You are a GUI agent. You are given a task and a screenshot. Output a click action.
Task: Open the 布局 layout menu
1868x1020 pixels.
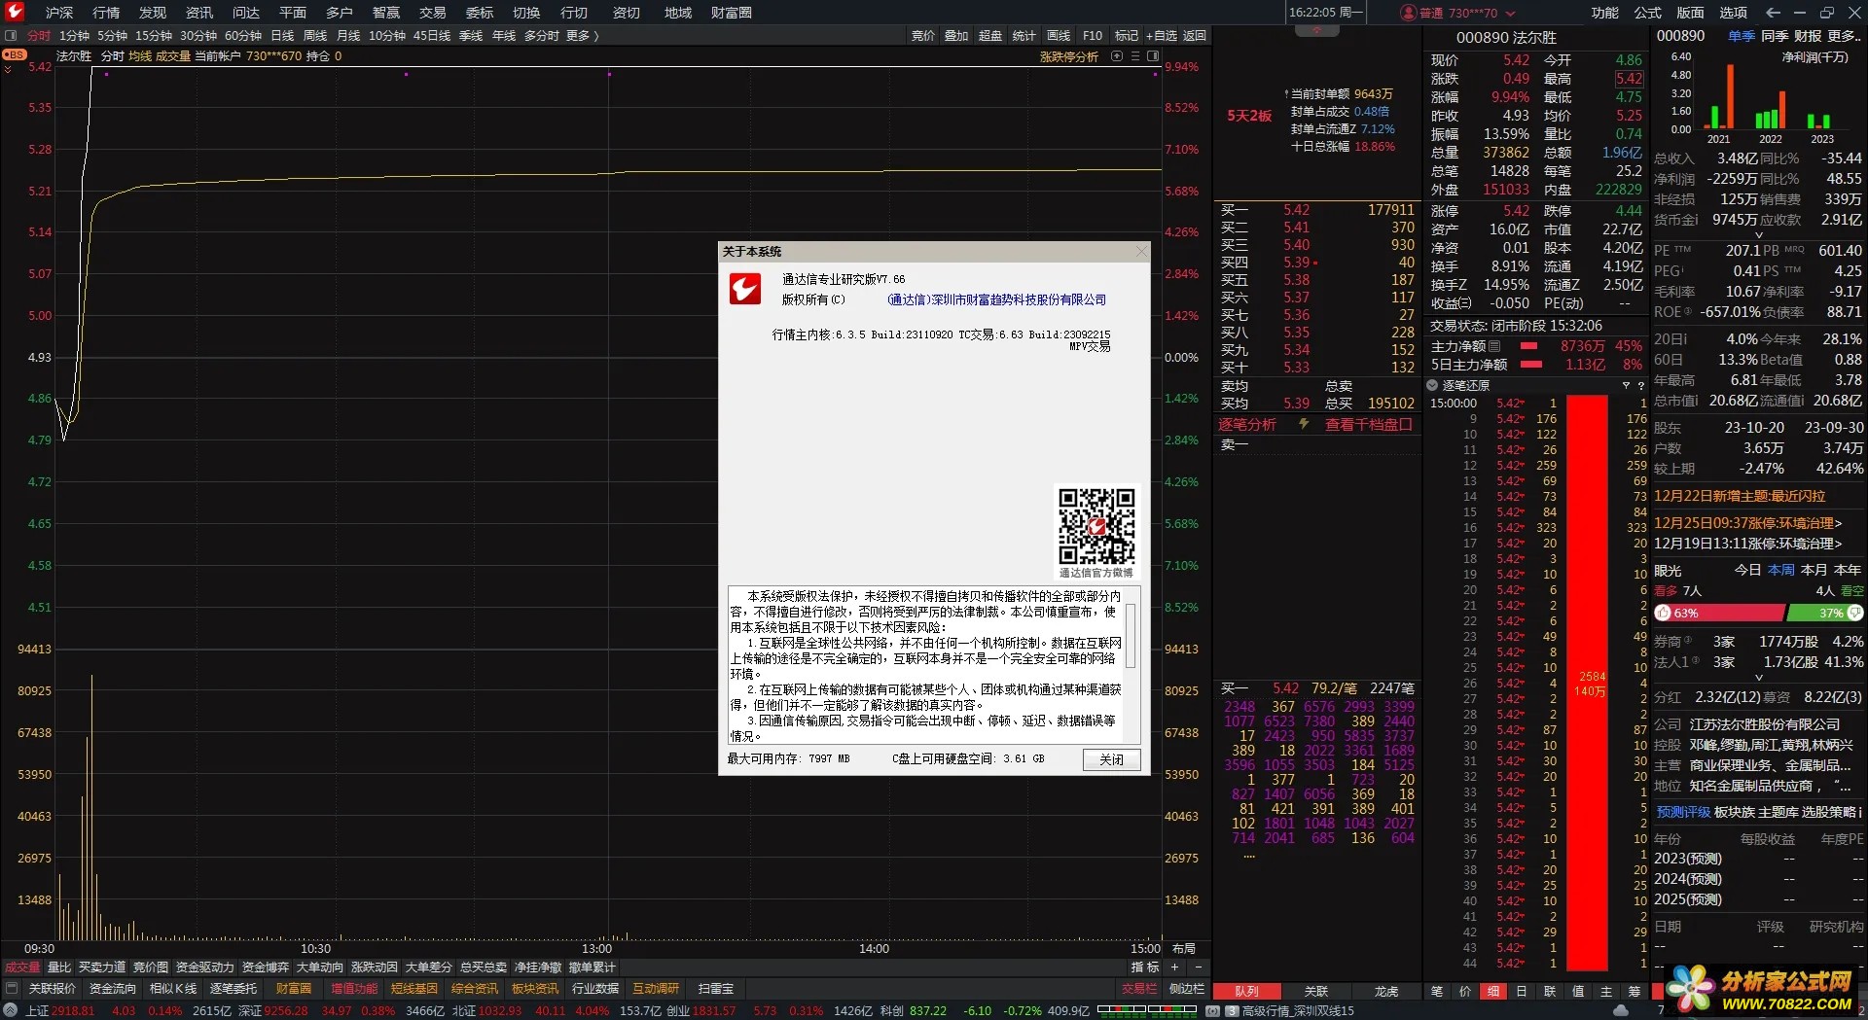point(1184,948)
